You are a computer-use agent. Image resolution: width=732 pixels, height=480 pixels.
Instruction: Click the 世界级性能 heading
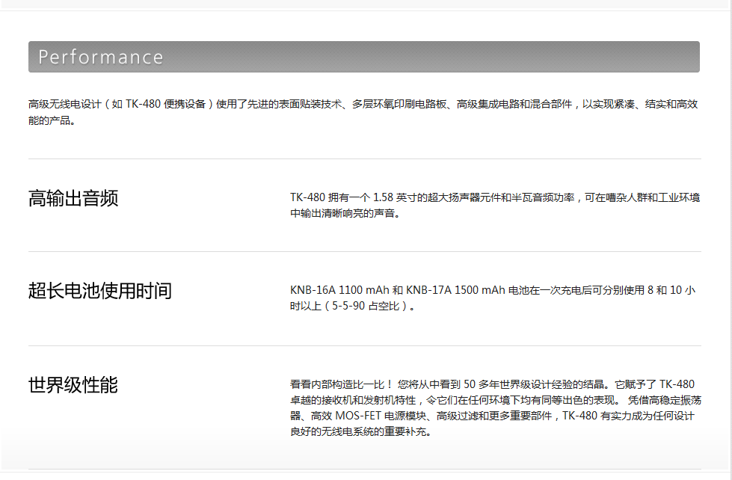tap(73, 385)
